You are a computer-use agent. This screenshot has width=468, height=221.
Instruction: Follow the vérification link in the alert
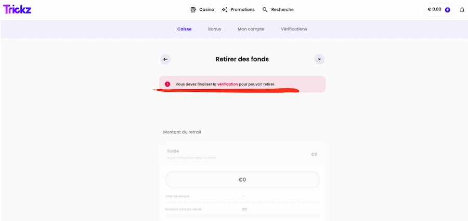(227, 84)
